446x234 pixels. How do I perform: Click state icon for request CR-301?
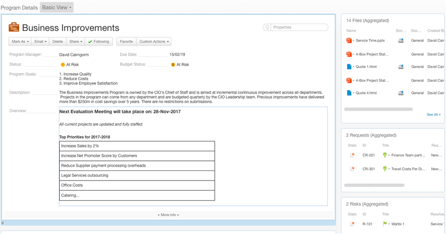(x=353, y=169)
